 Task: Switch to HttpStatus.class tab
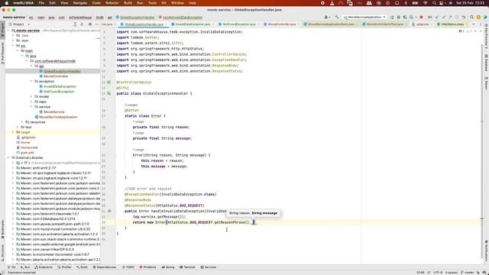pyautogui.click(x=452, y=24)
